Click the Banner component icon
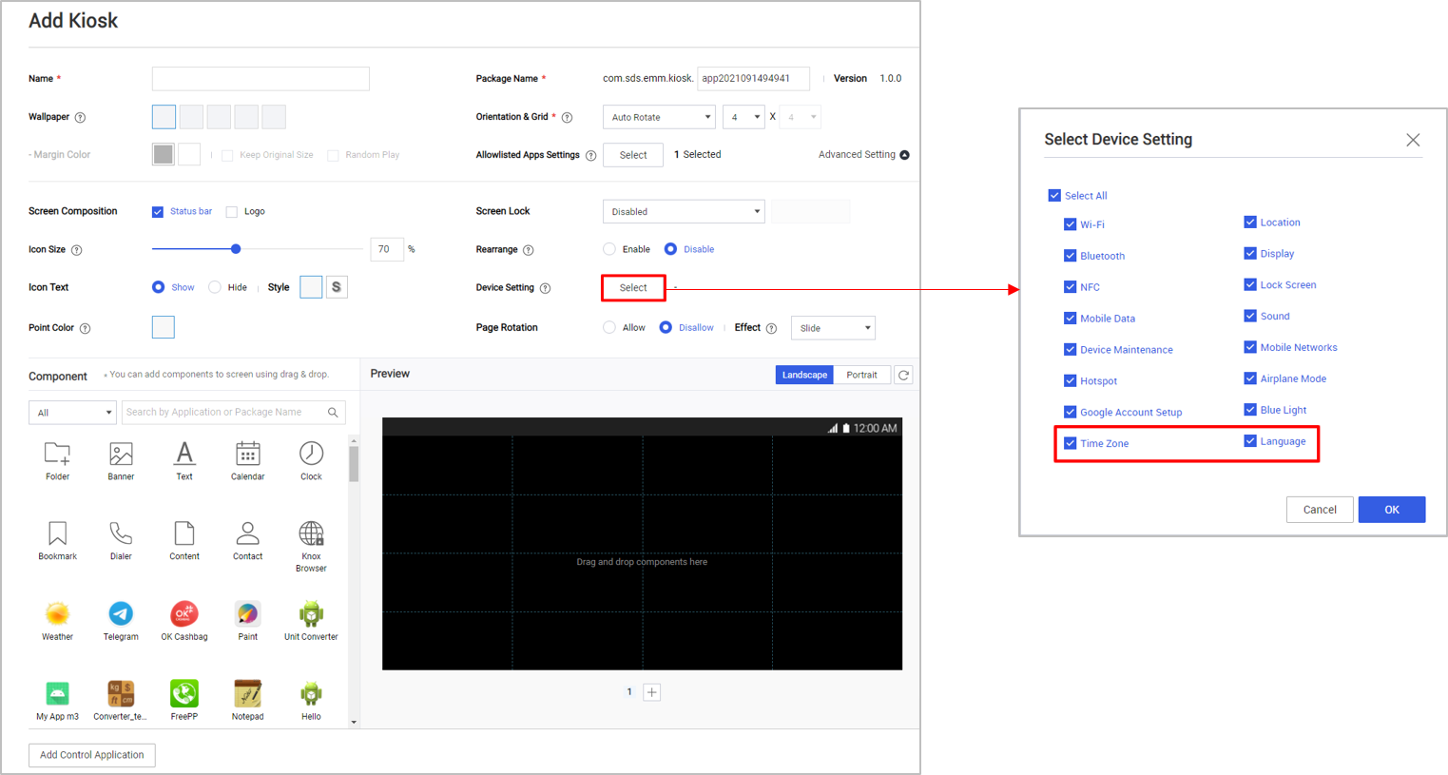This screenshot has height=775, width=1448. (121, 455)
